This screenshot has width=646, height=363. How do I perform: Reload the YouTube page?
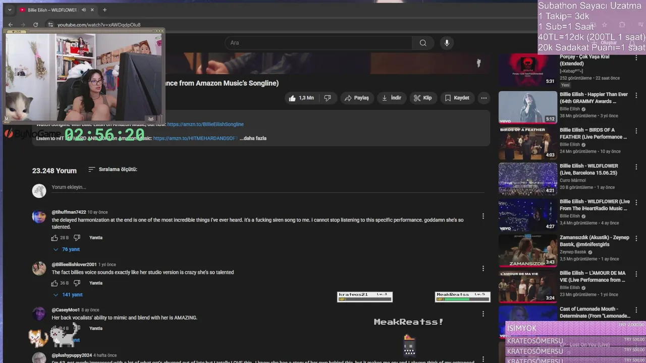[x=35, y=25]
